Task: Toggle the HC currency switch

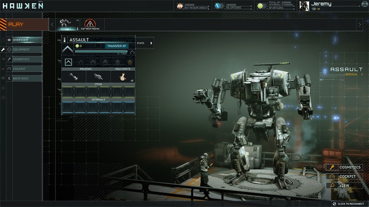Action: (219, 6)
